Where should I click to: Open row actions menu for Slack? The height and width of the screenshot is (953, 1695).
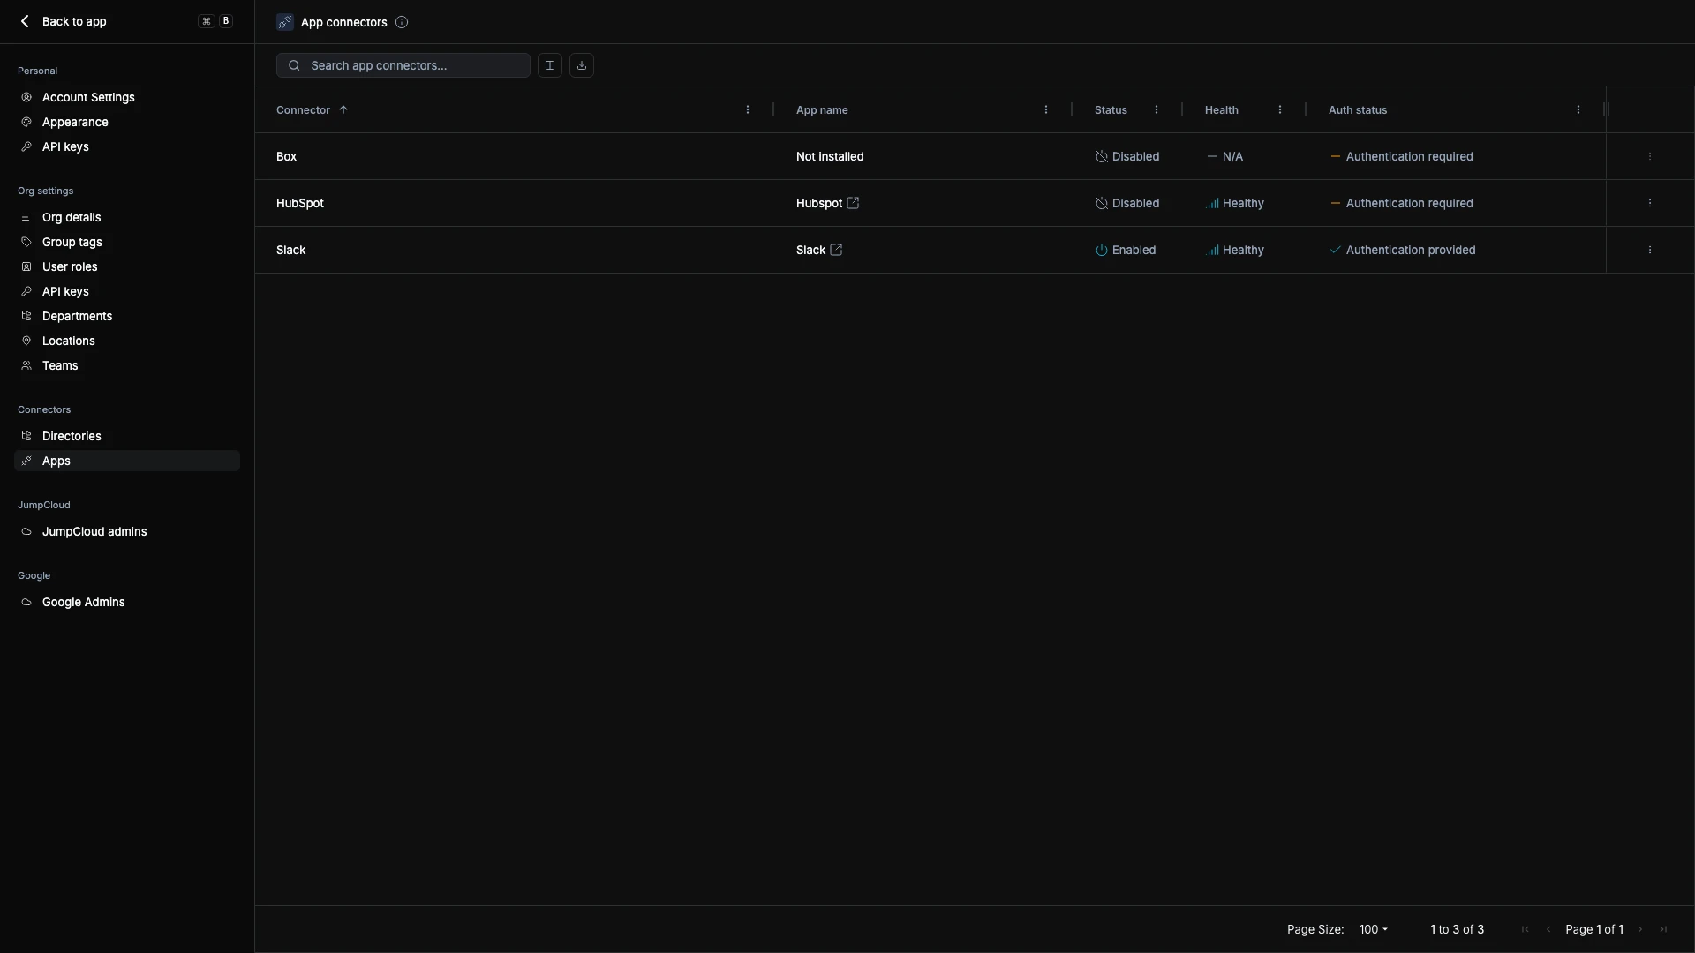[1649, 250]
